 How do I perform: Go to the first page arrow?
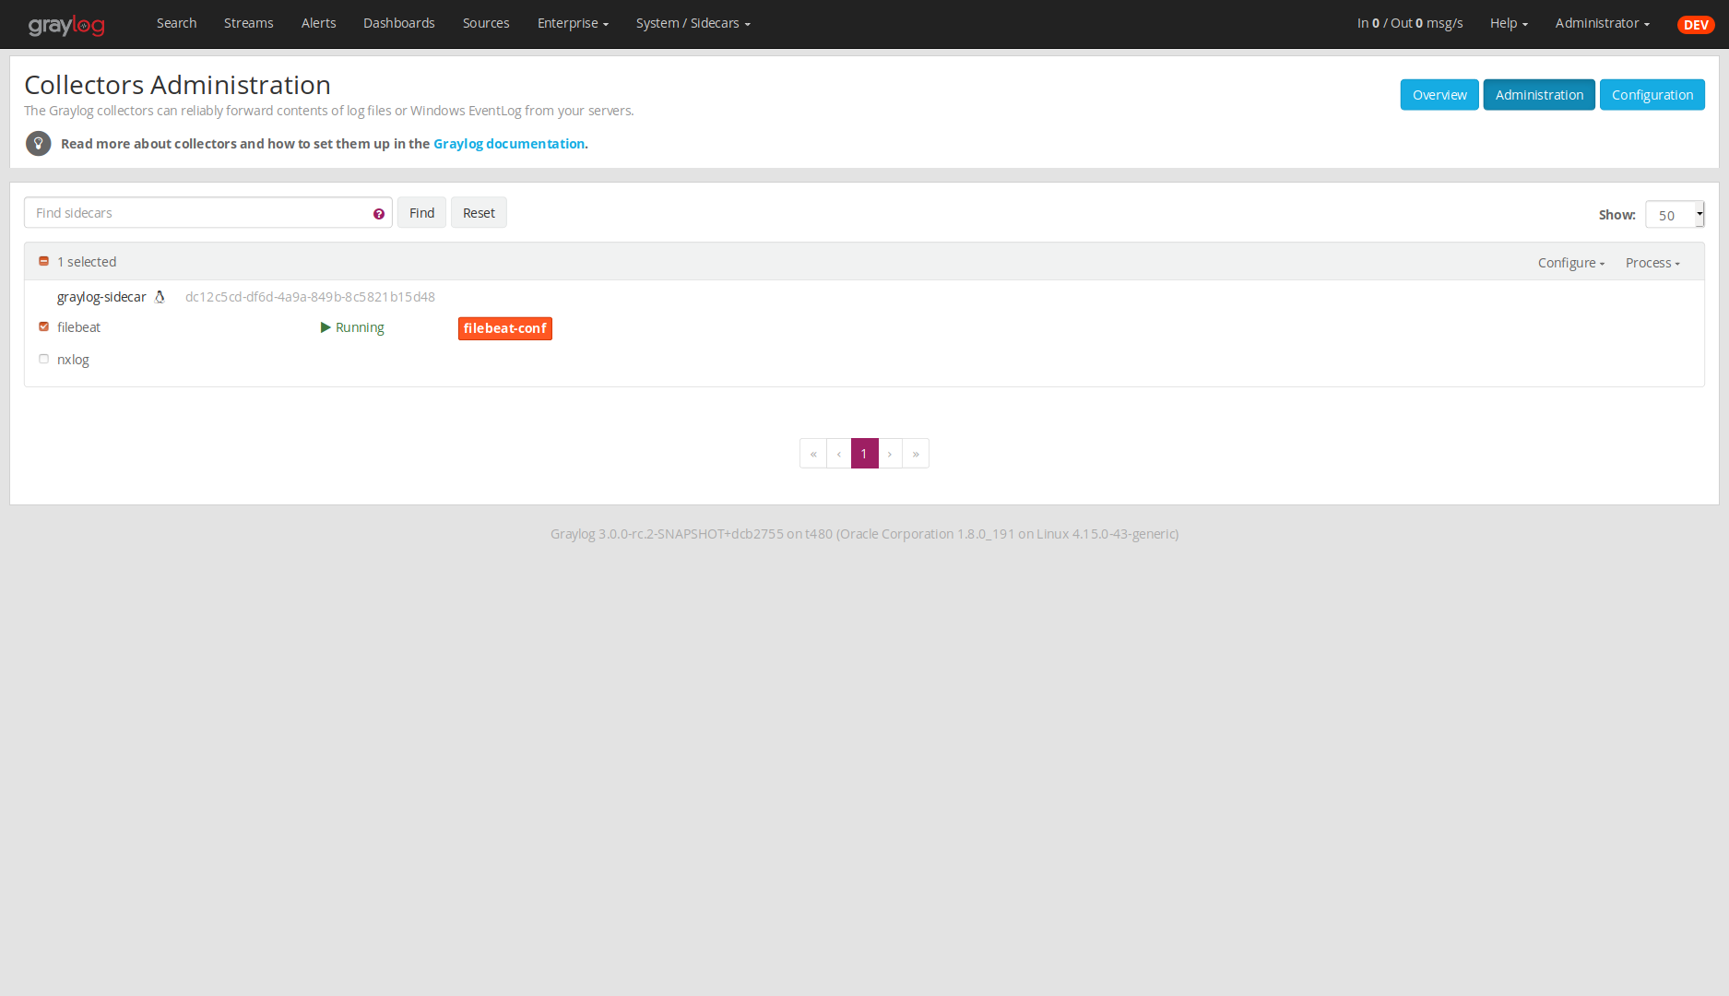[813, 454]
